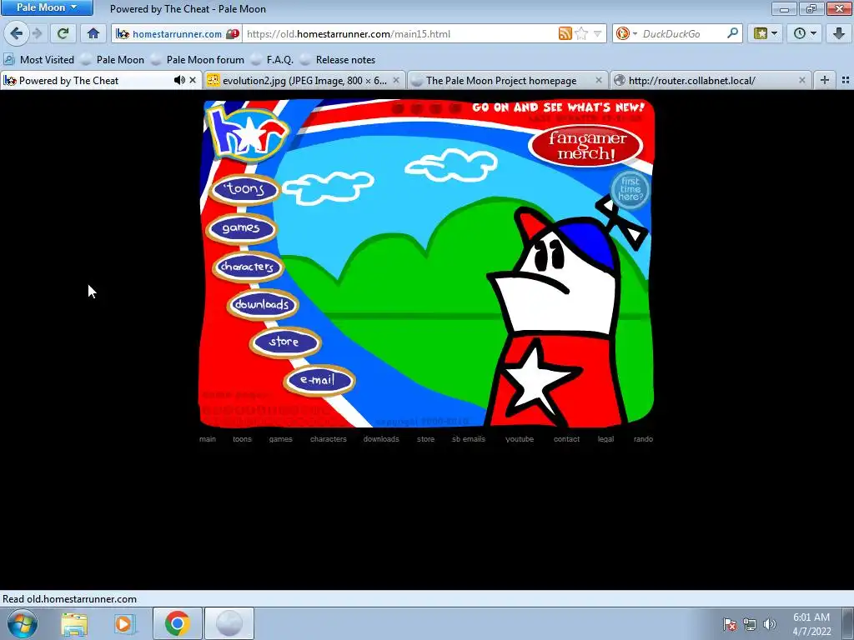
Task: Launch Windows Media Player from taskbar
Action: 125,623
